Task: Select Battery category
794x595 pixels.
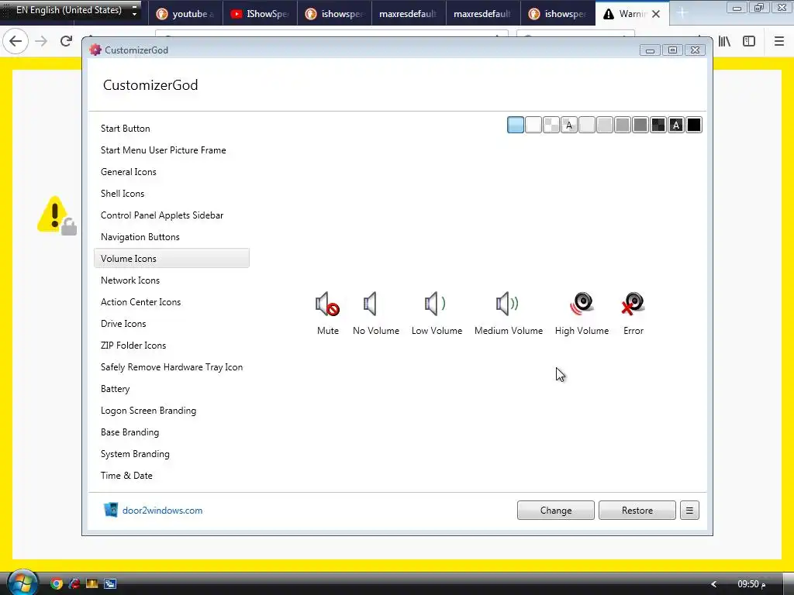Action: point(171,389)
